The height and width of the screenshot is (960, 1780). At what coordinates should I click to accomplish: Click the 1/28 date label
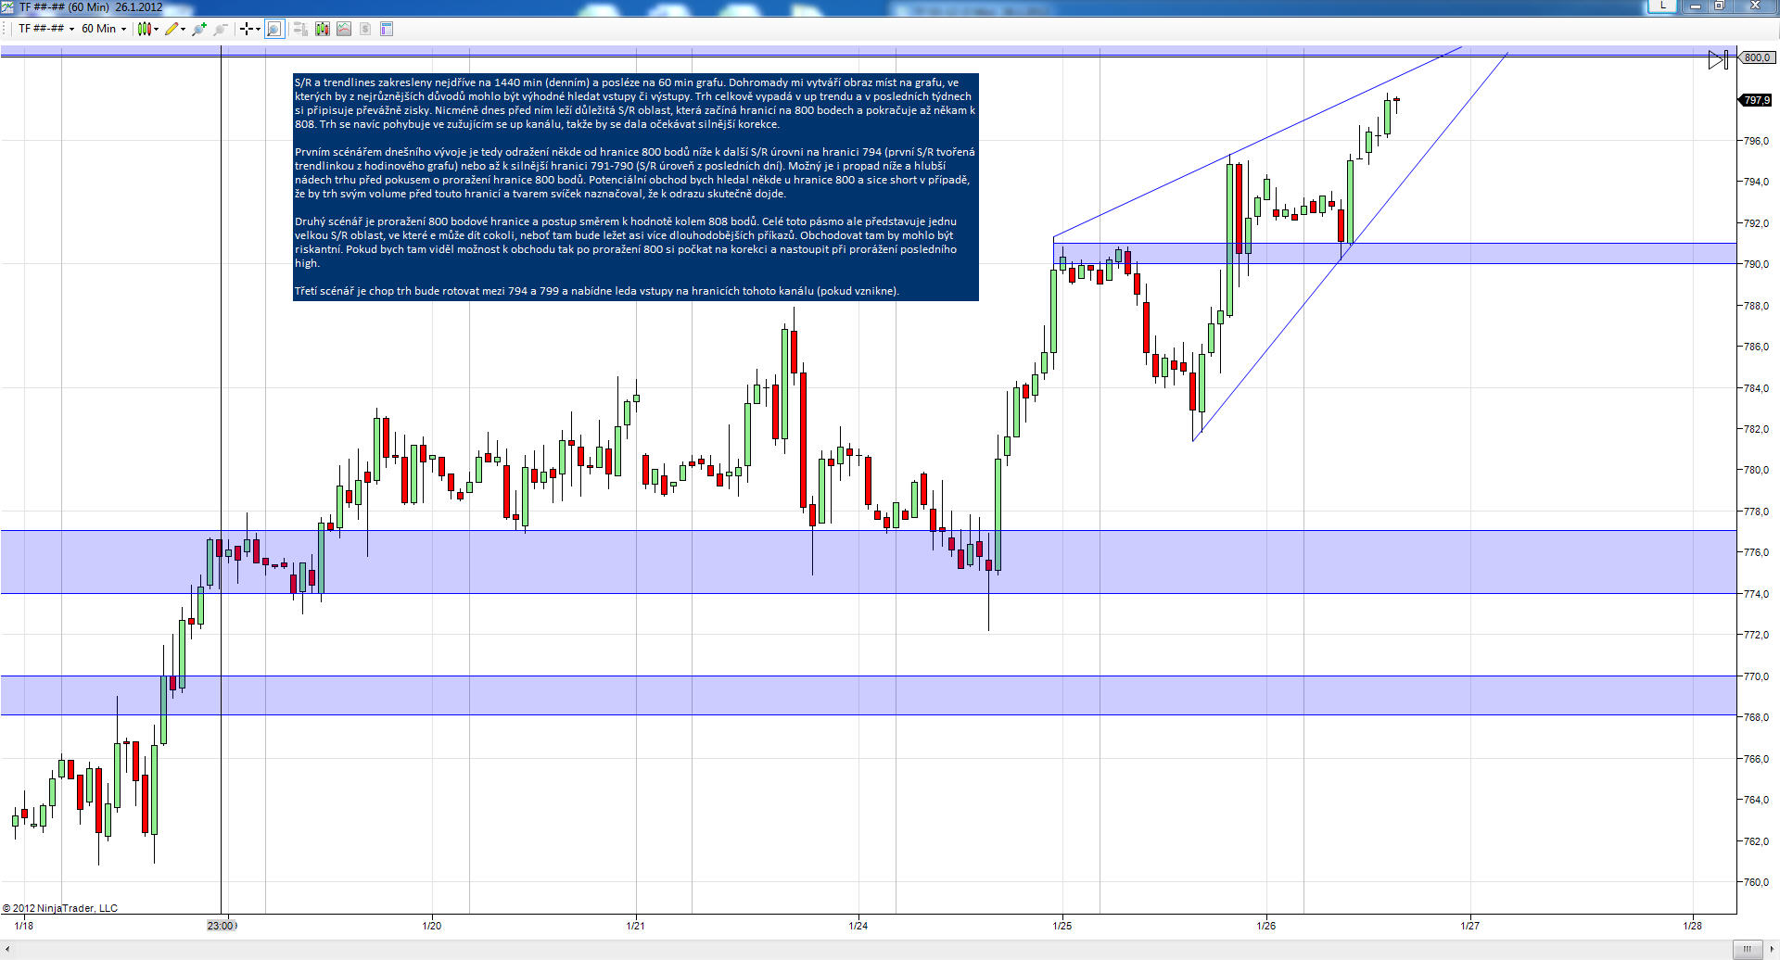1693,925
